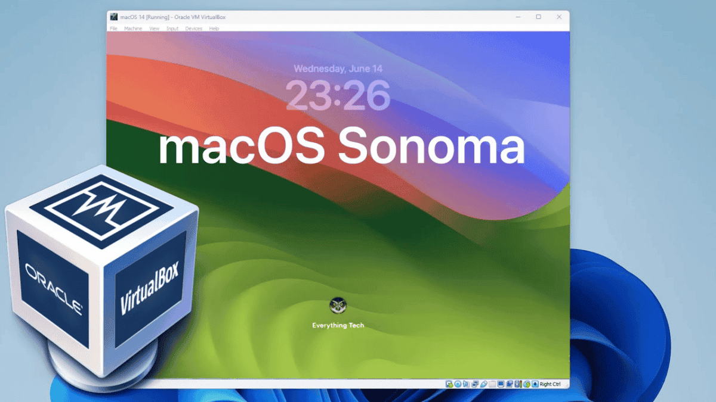This screenshot has width=716, height=402.
Task: Open the View menu
Action: point(154,29)
